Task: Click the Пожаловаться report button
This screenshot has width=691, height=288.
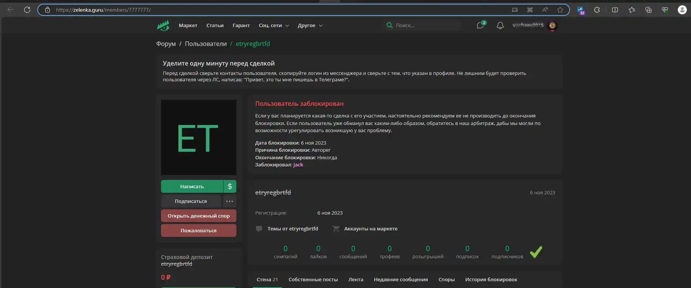Action: tap(199, 230)
